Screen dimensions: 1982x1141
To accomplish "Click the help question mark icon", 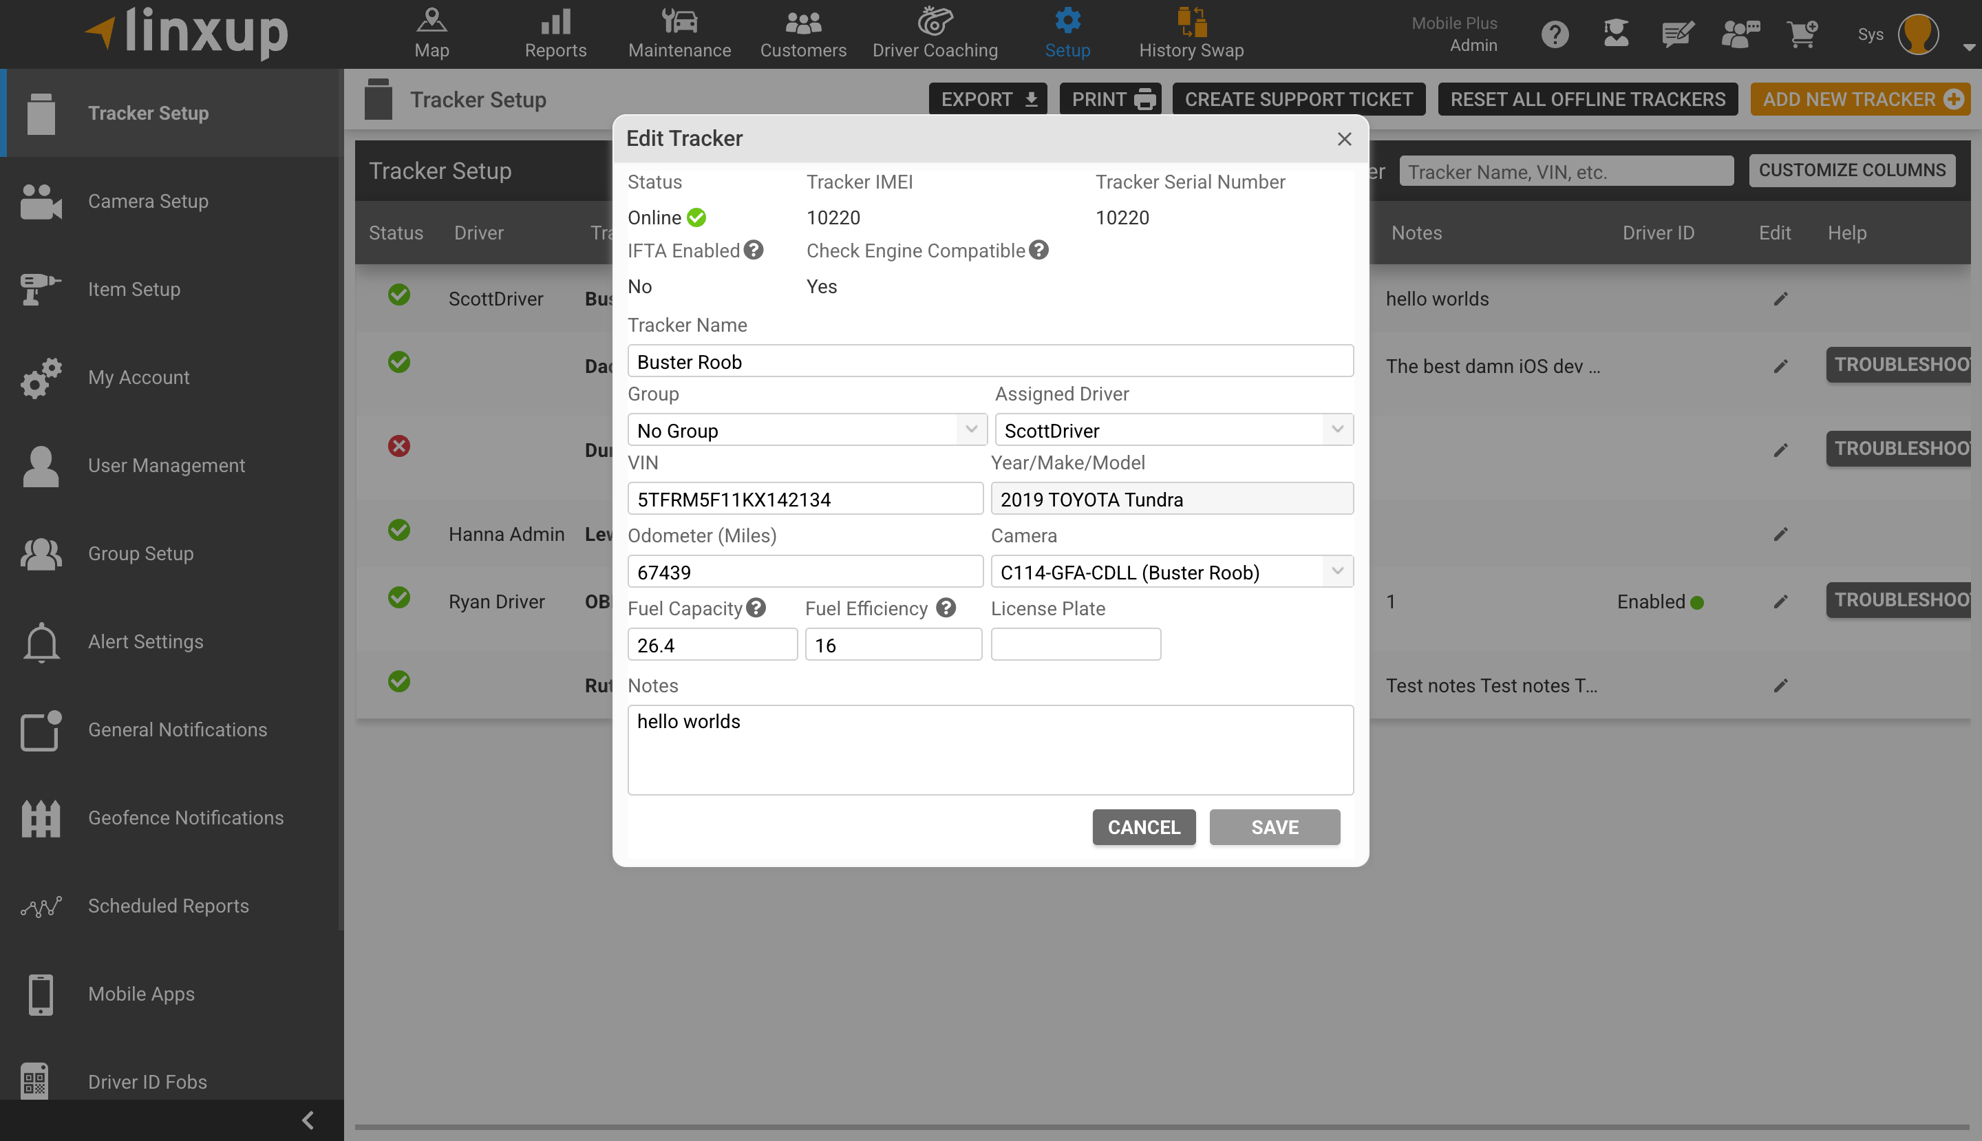I will [1554, 34].
